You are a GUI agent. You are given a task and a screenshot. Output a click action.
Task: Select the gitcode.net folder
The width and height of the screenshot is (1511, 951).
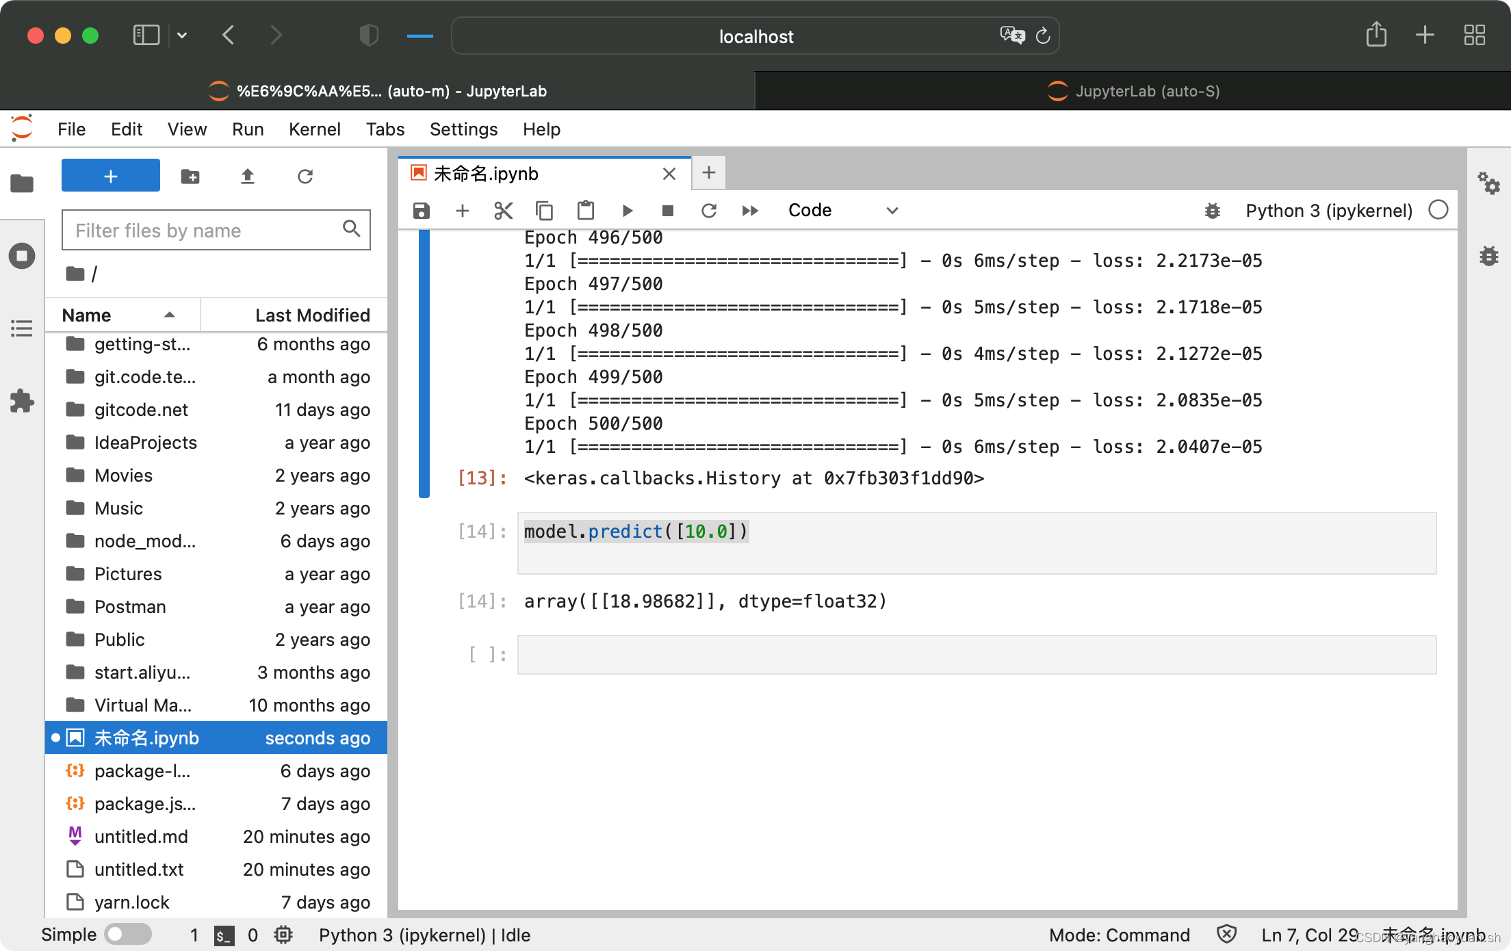coord(216,410)
